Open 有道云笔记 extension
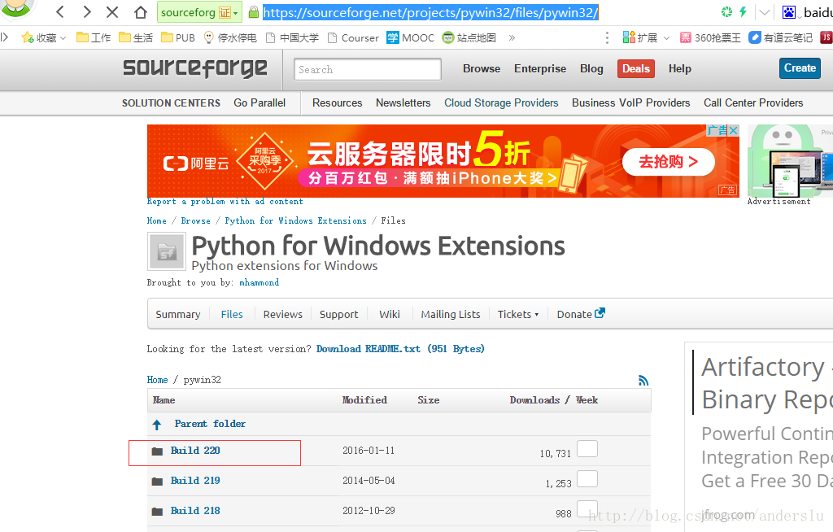833x532 pixels. pos(780,37)
